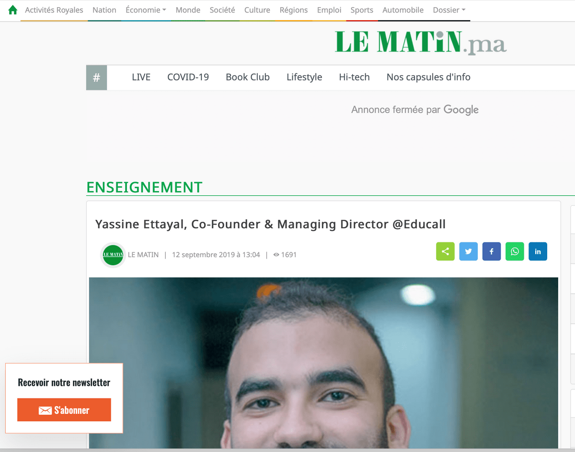Image resolution: width=575 pixels, height=452 pixels.
Task: Open Nos capsules d'info link
Action: click(428, 77)
